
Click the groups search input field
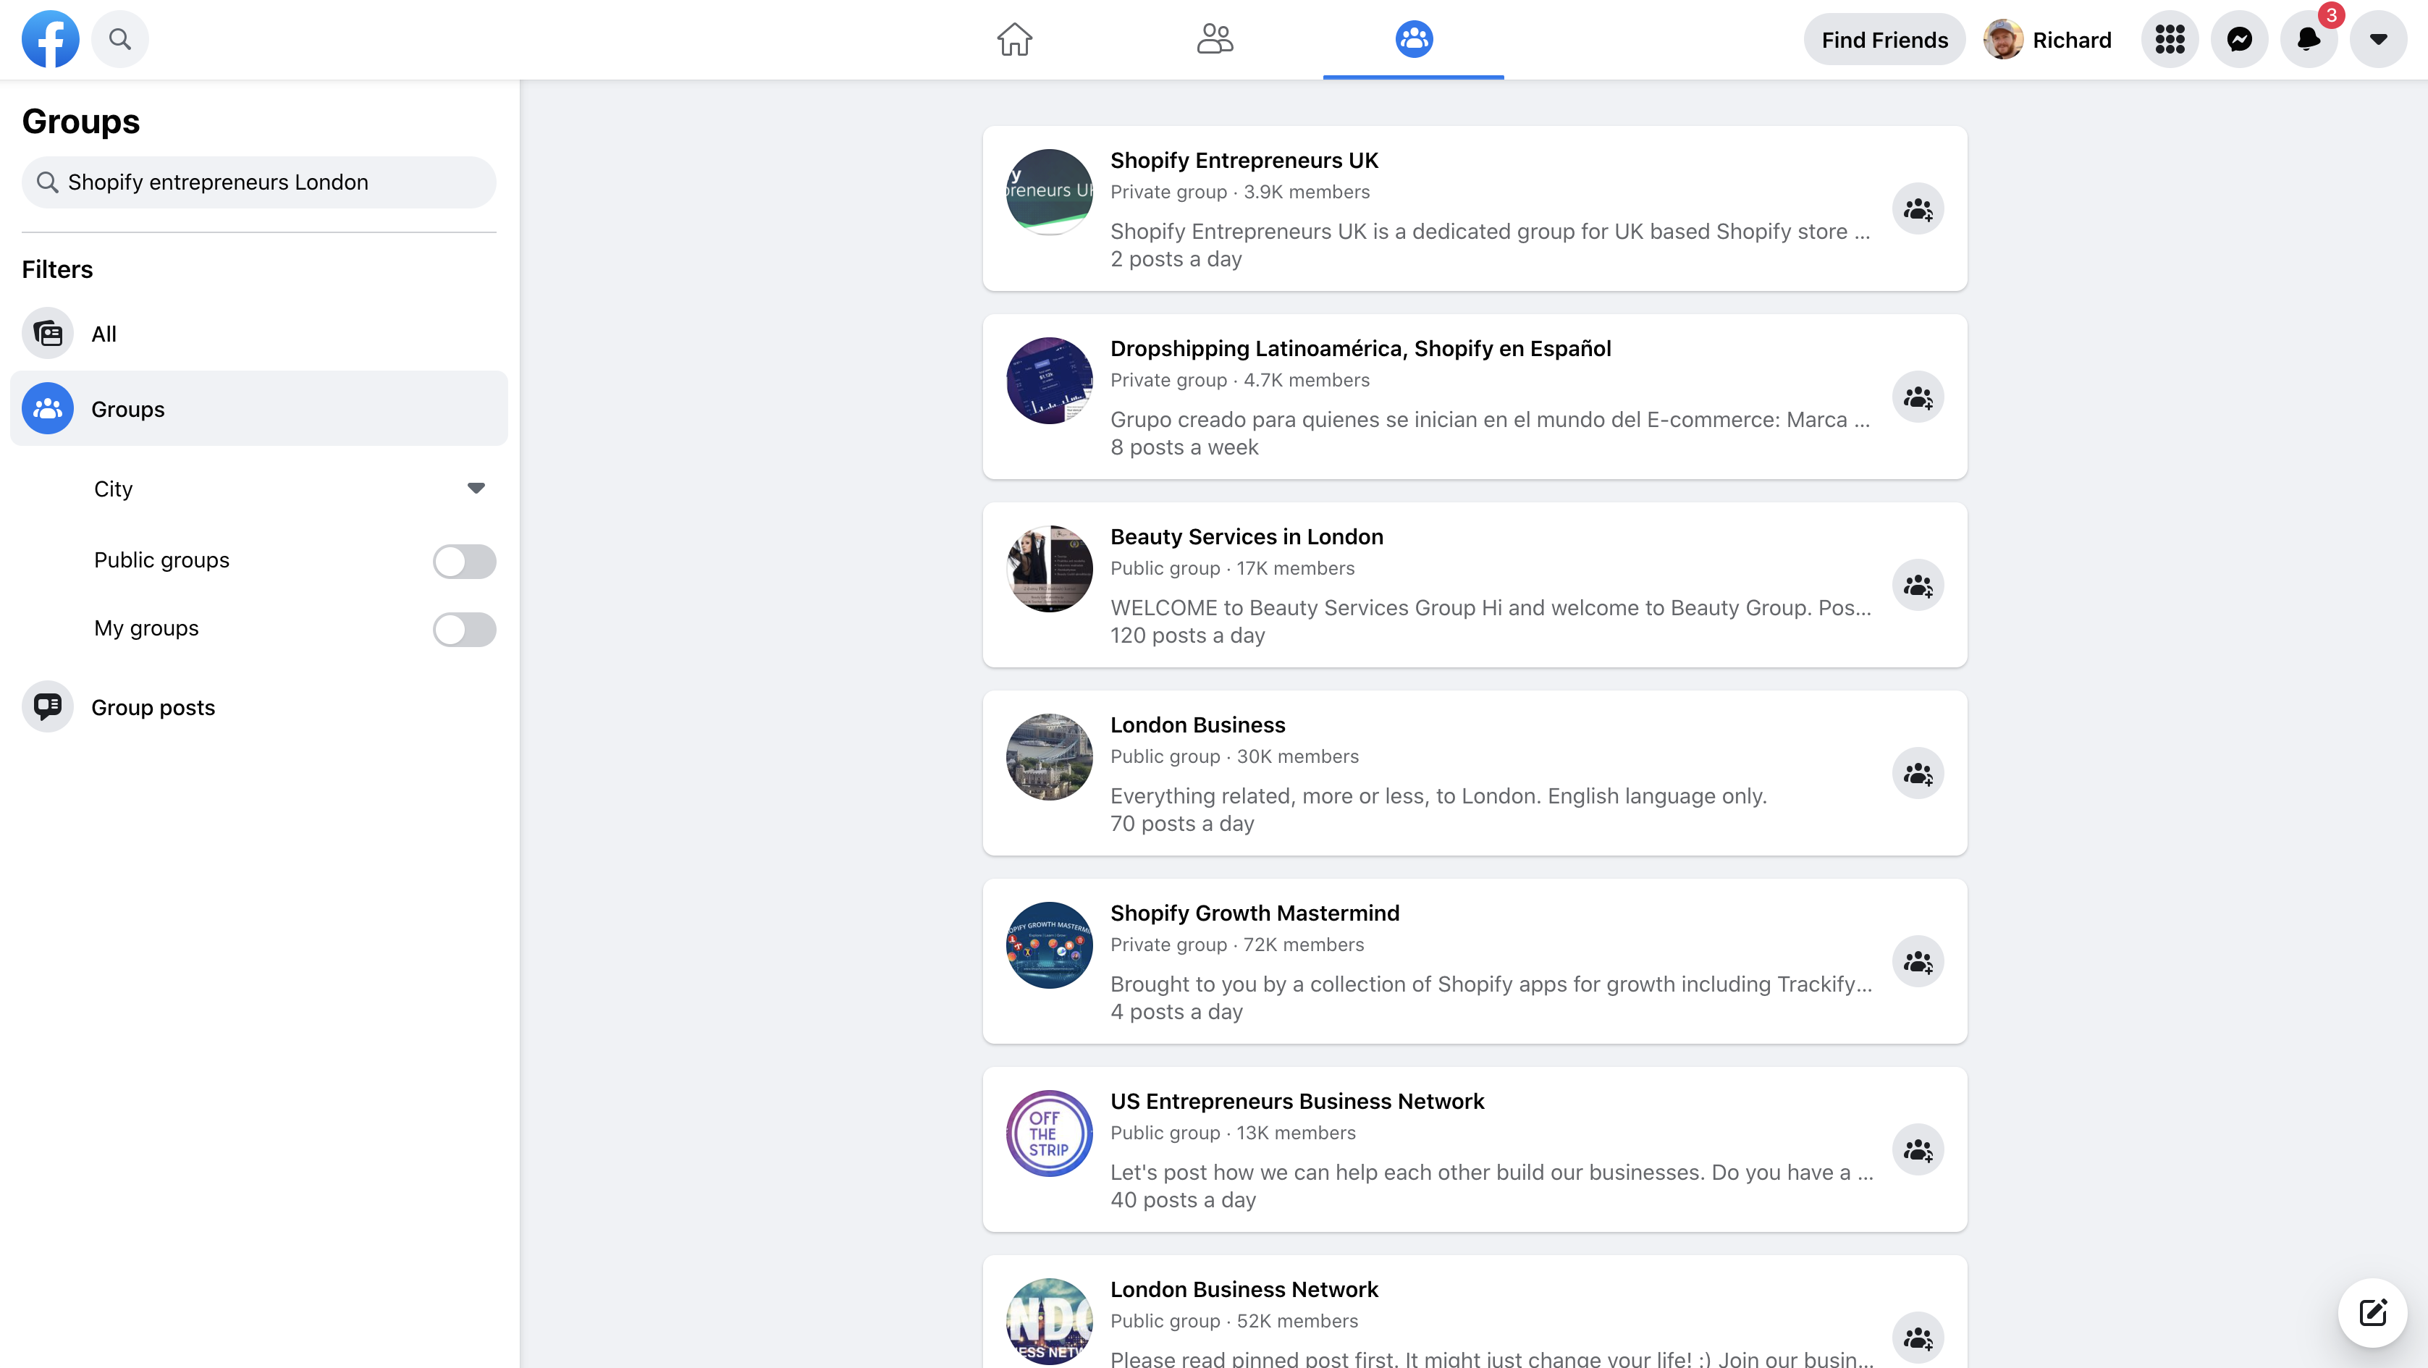[259, 182]
